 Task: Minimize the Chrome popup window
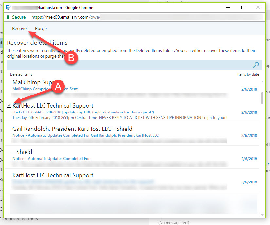(228, 7)
